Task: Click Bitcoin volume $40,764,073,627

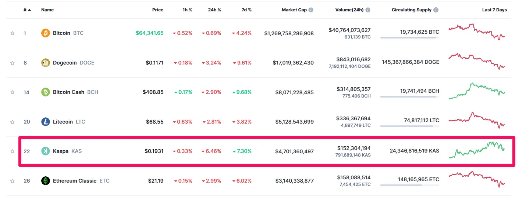Action: [x=350, y=30]
